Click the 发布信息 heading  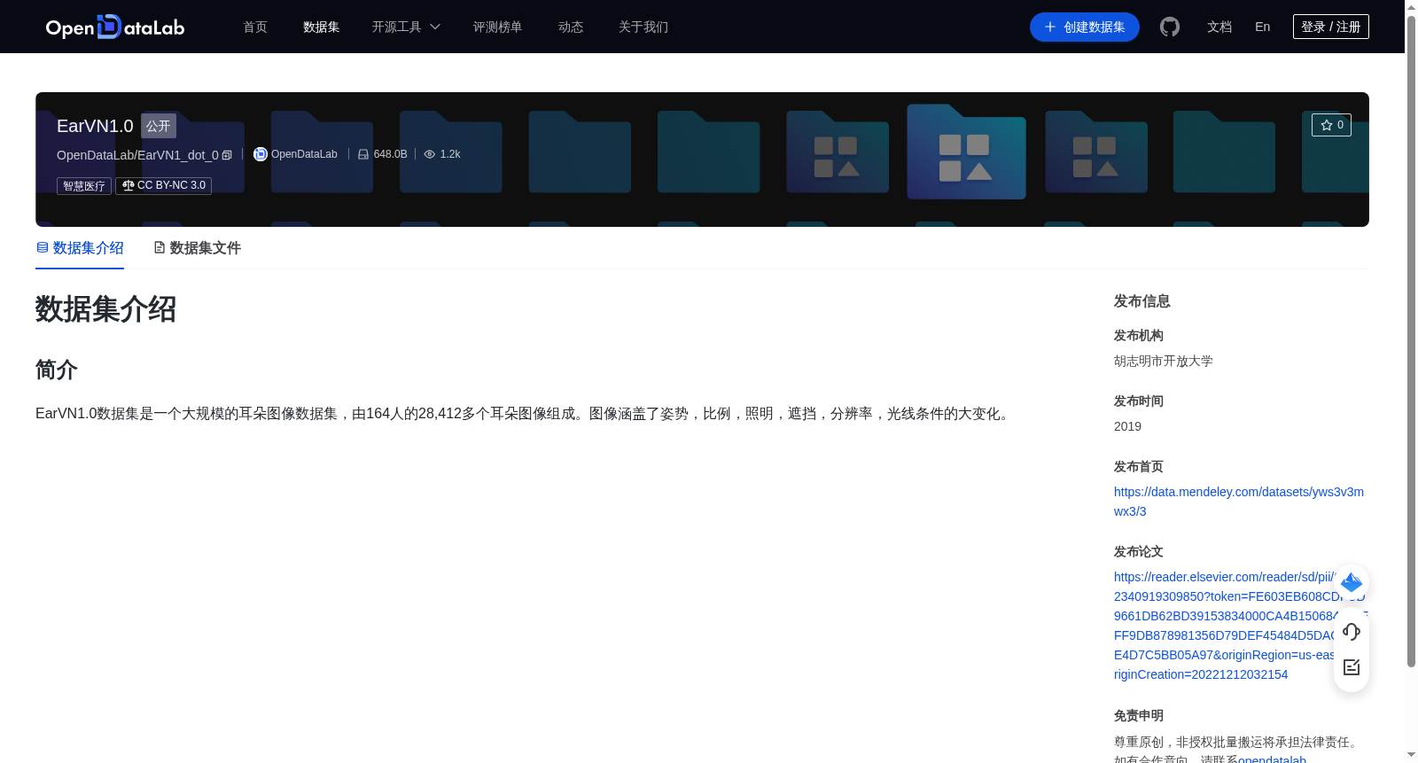pos(1142,301)
